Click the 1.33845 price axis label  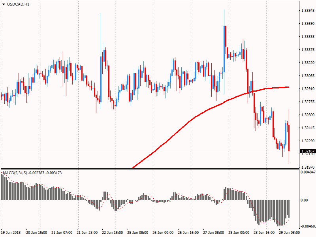click(307, 11)
